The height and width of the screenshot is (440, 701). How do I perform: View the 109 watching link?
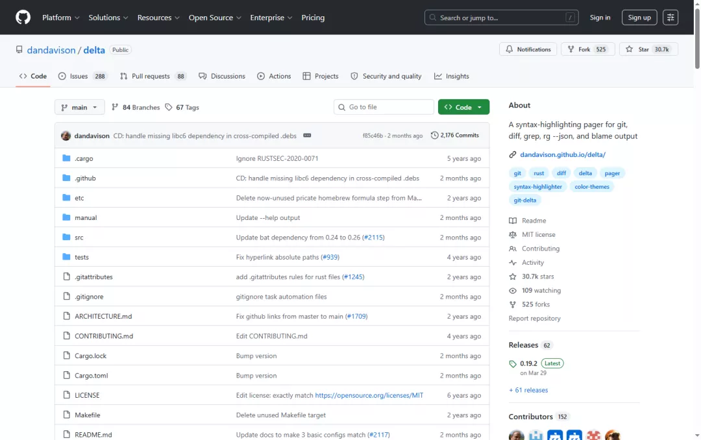pos(535,290)
